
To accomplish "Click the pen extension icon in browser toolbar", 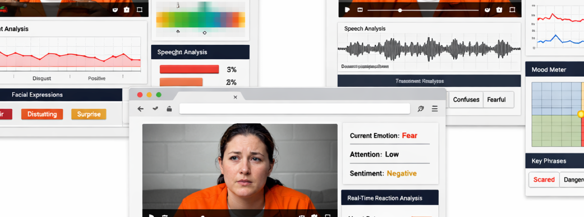I will click(421, 108).
